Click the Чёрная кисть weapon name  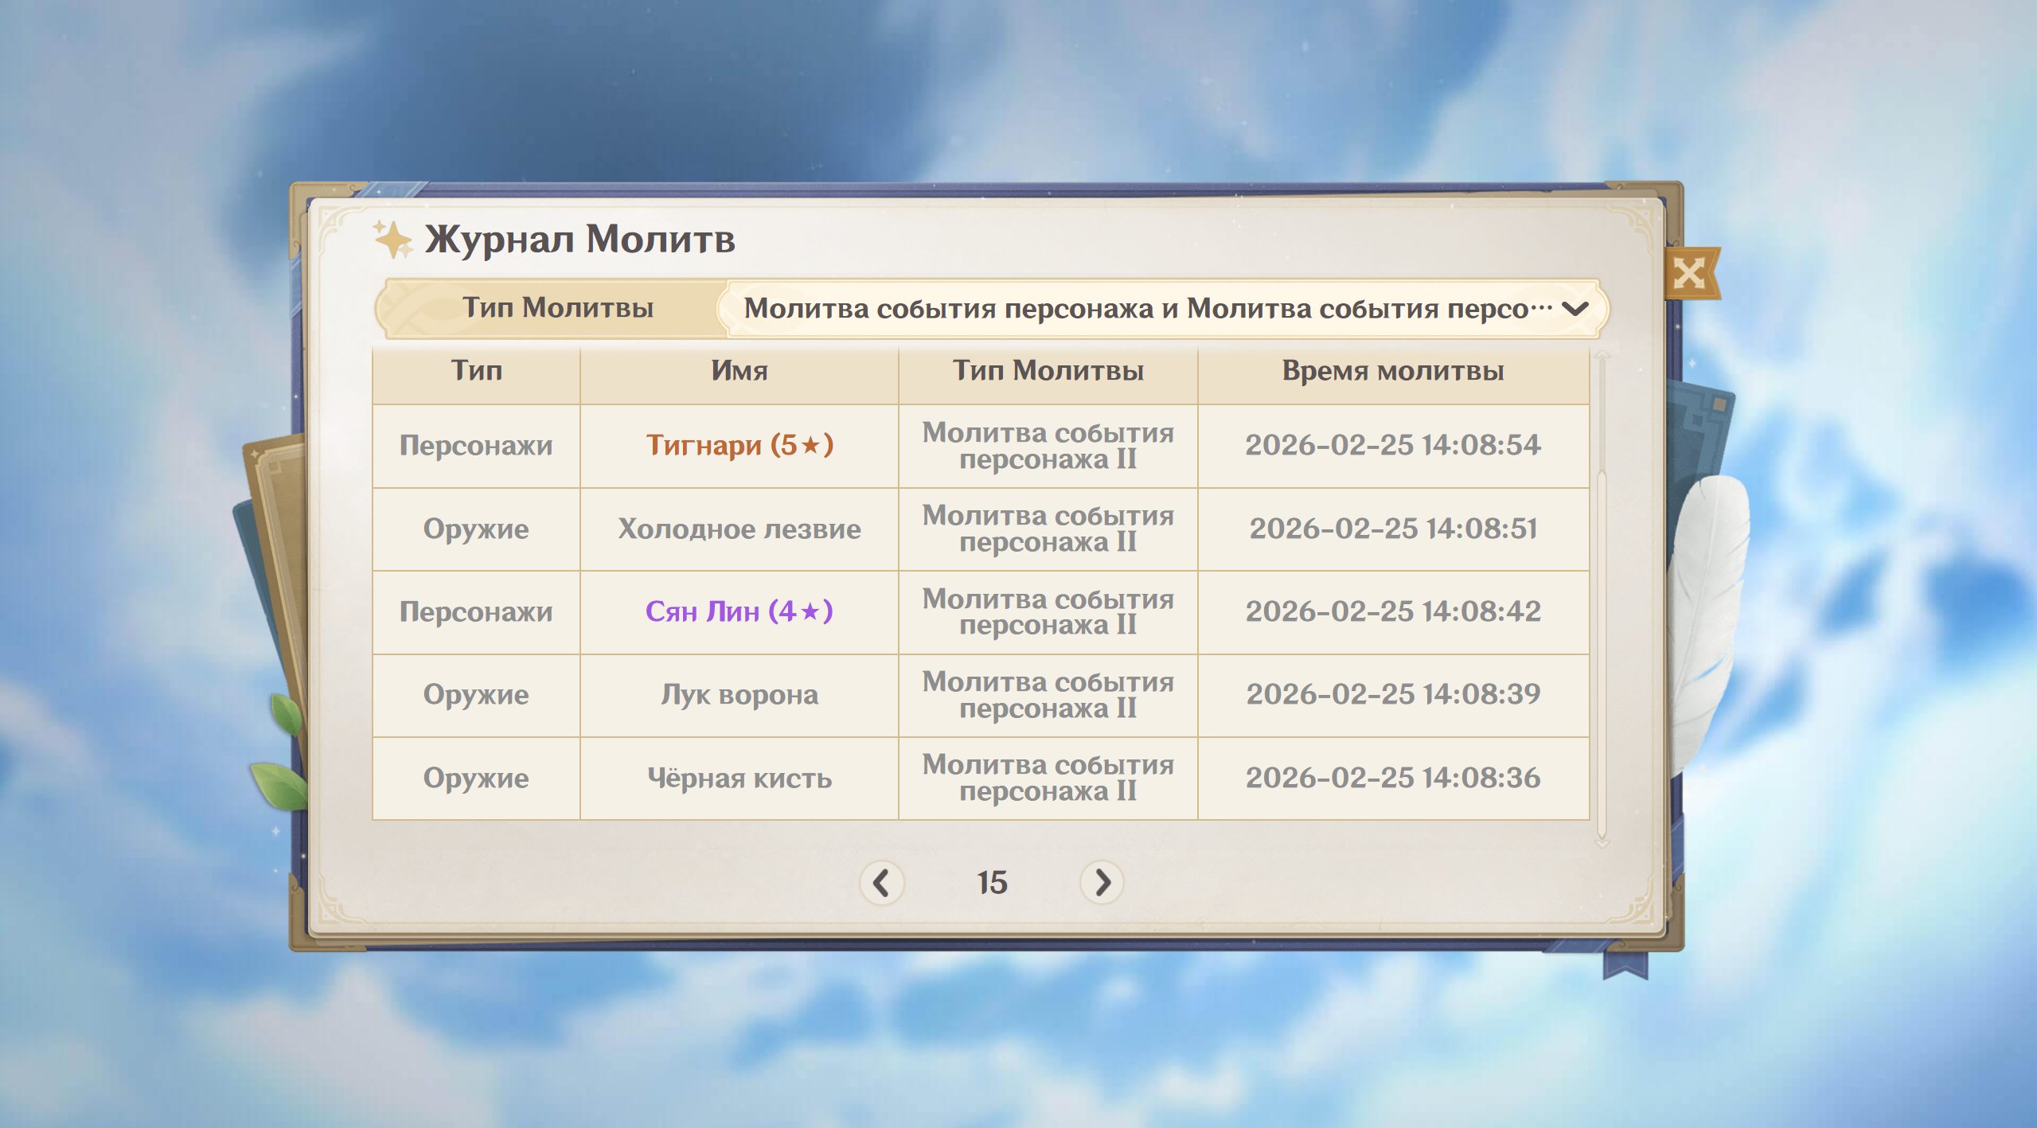739,778
